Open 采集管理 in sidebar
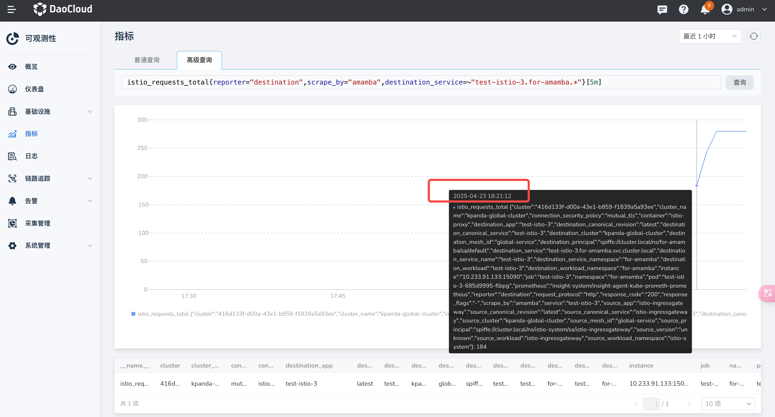 [x=37, y=223]
